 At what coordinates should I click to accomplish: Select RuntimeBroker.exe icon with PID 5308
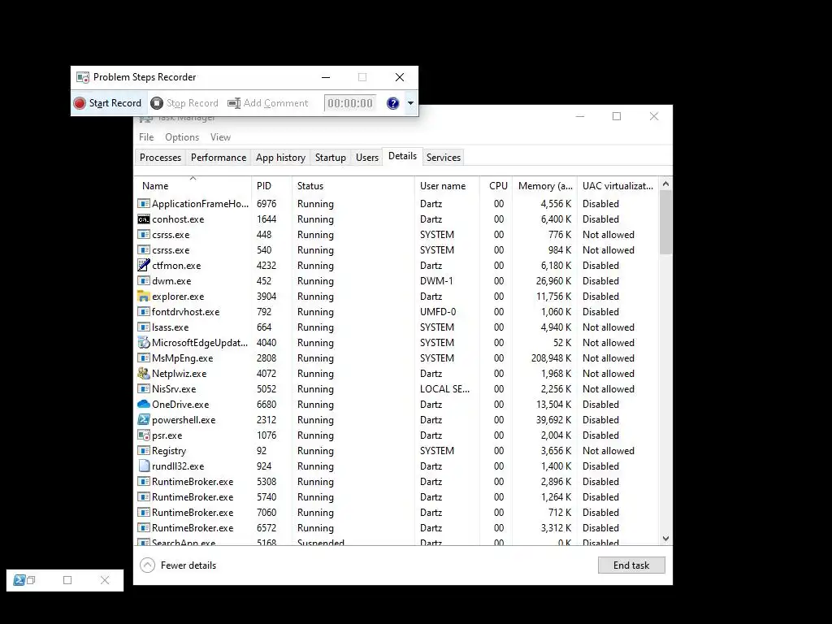point(143,482)
